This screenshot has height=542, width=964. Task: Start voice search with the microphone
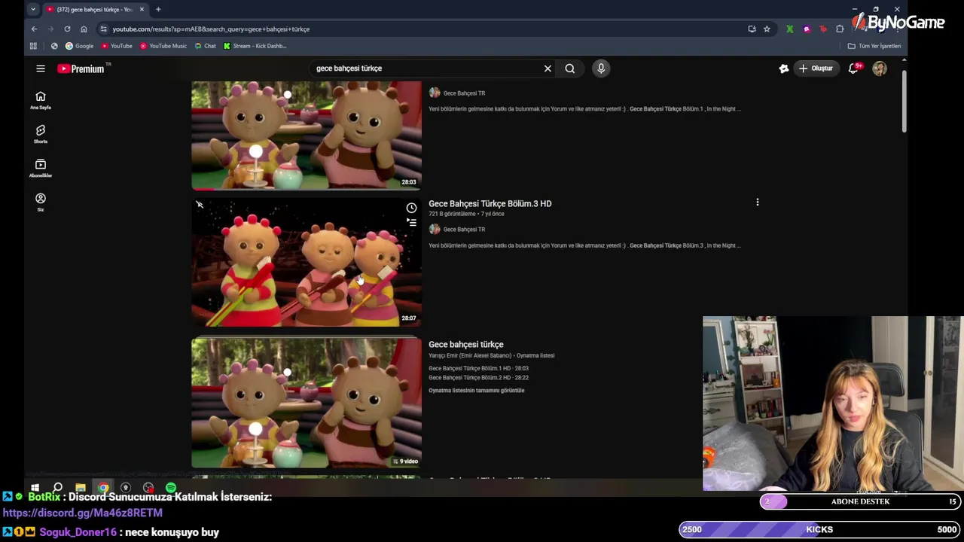pos(601,69)
